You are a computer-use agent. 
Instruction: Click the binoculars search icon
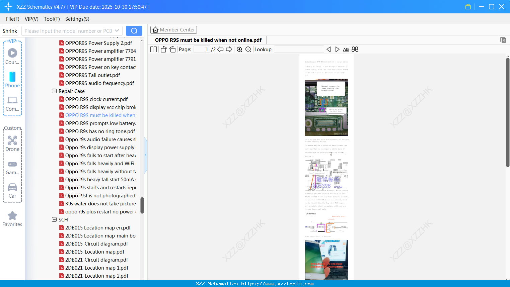[355, 50]
